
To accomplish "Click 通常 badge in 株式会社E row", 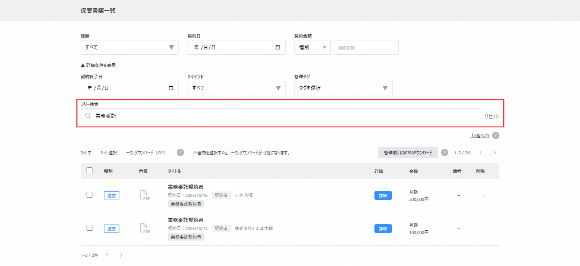I will coord(112,229).
